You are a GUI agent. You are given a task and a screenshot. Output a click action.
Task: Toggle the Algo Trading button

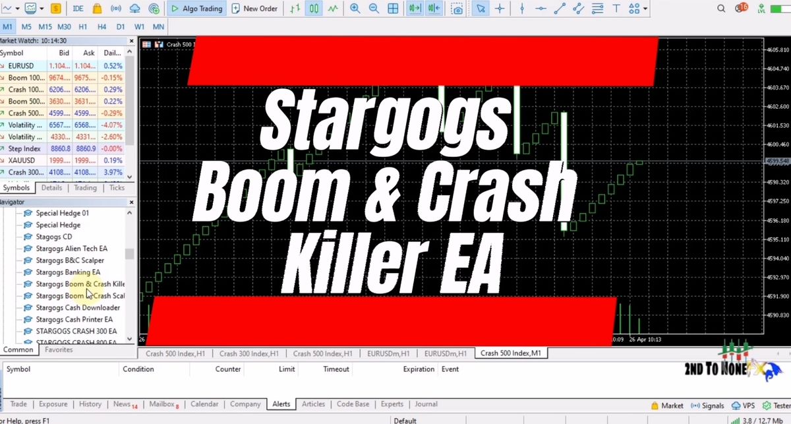(196, 9)
